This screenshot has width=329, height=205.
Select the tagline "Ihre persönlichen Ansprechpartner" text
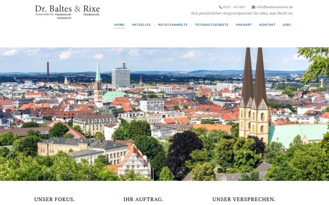pos(222,13)
